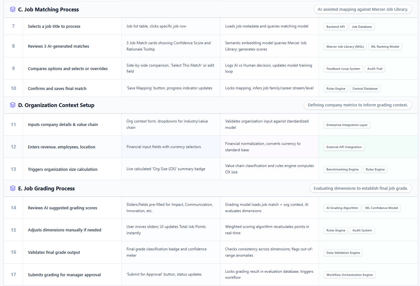
Task: Click the Enterprise Integration Layer tag
Action: click(347, 125)
